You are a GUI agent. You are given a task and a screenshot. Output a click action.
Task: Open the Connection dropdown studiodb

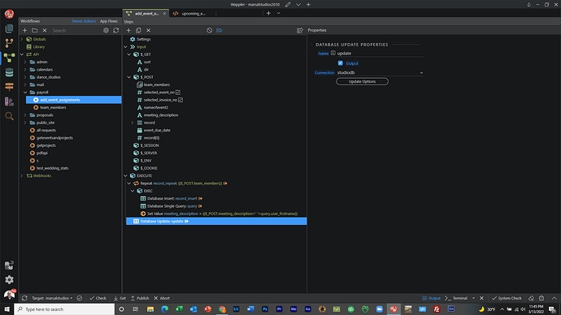(x=380, y=72)
